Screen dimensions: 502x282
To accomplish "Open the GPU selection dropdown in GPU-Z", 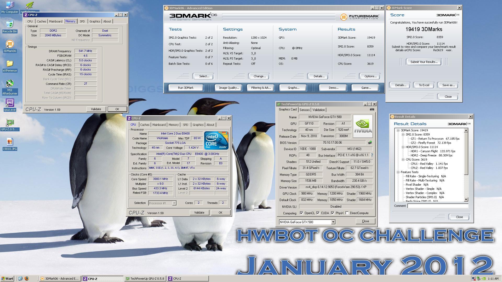I will (333, 222).
